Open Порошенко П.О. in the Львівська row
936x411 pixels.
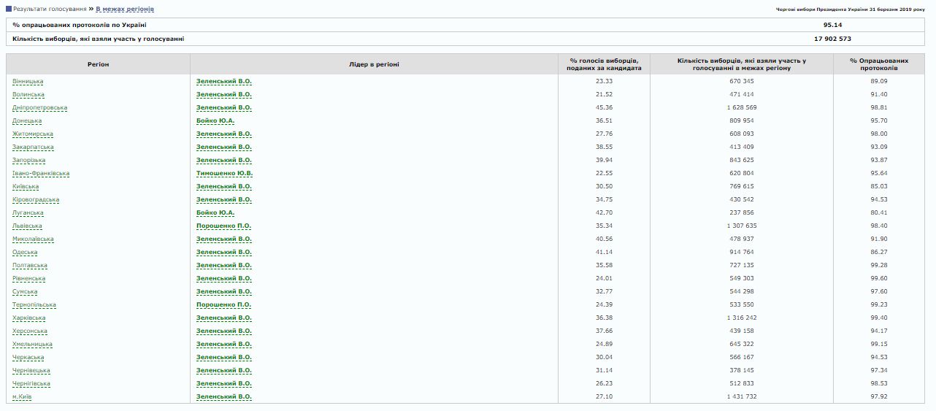(223, 226)
